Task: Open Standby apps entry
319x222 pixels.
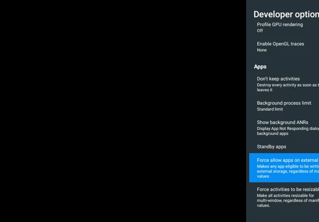Action: pyautogui.click(x=284, y=147)
